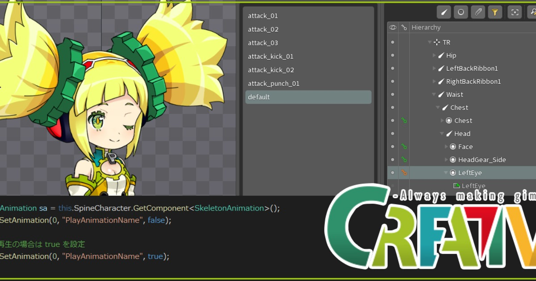The width and height of the screenshot is (536, 281).
Task: Collapse the Head bone
Action: pyautogui.click(x=442, y=134)
